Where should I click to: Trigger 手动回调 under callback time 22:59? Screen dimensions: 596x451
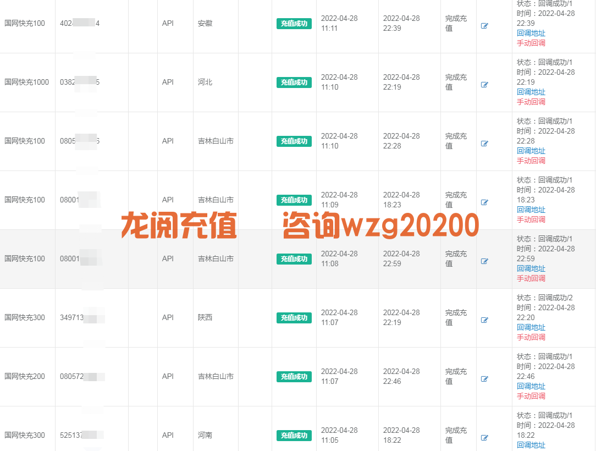click(531, 278)
